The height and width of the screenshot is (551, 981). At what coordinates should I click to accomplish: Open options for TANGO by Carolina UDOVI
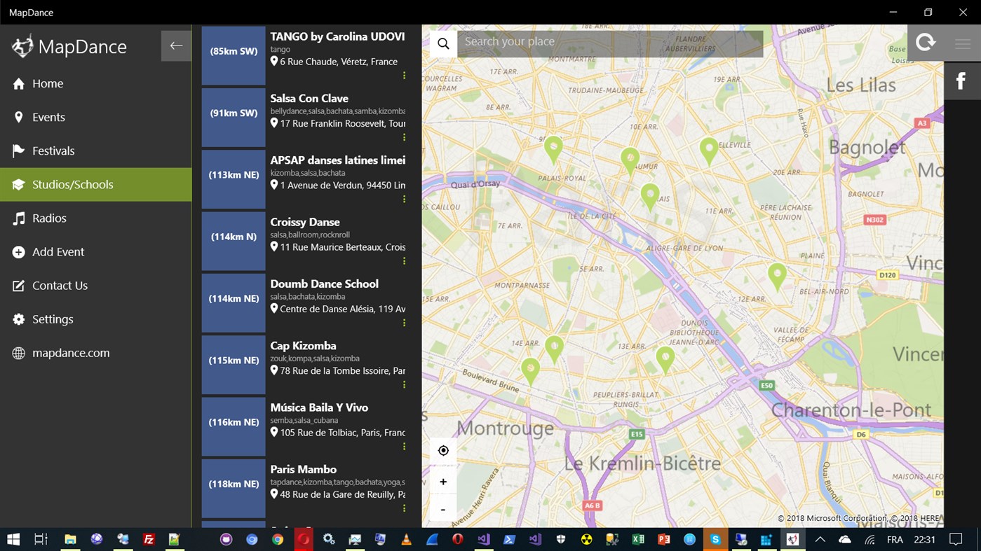click(x=404, y=76)
